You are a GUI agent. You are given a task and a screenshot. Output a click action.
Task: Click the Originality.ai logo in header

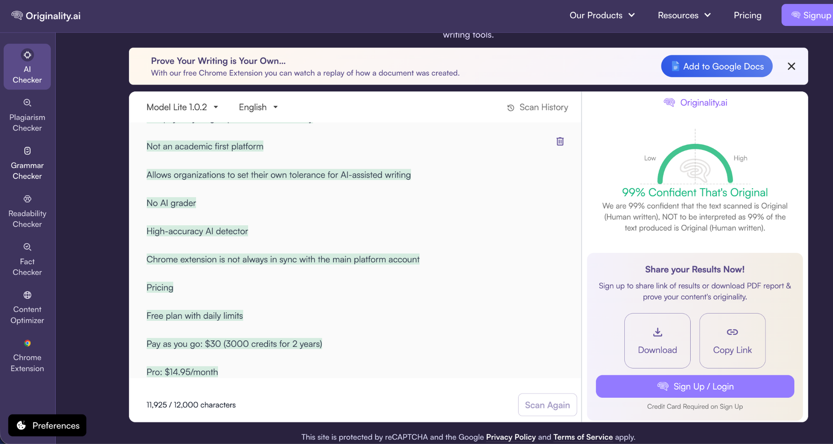point(46,16)
